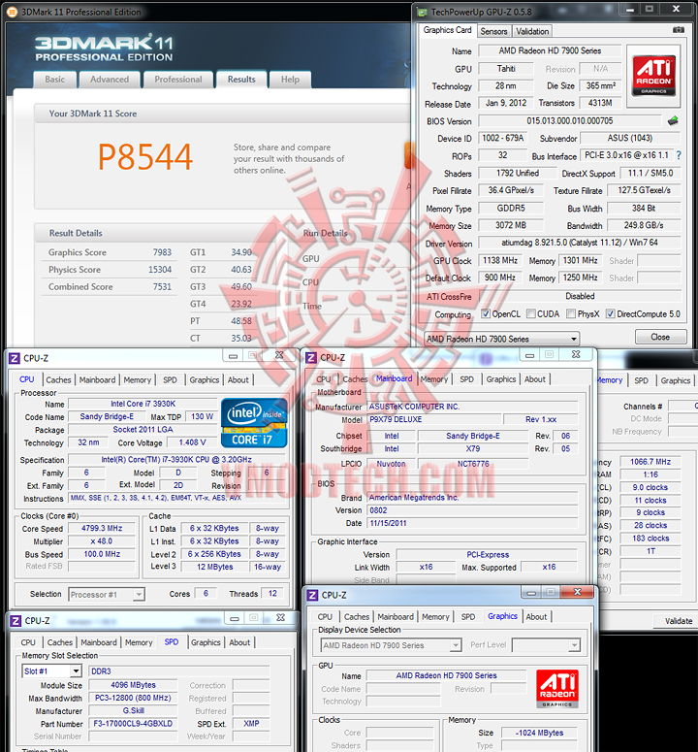Click the motherboard model P9X79 DELUXE field
The image size is (698, 752).
pyautogui.click(x=433, y=419)
